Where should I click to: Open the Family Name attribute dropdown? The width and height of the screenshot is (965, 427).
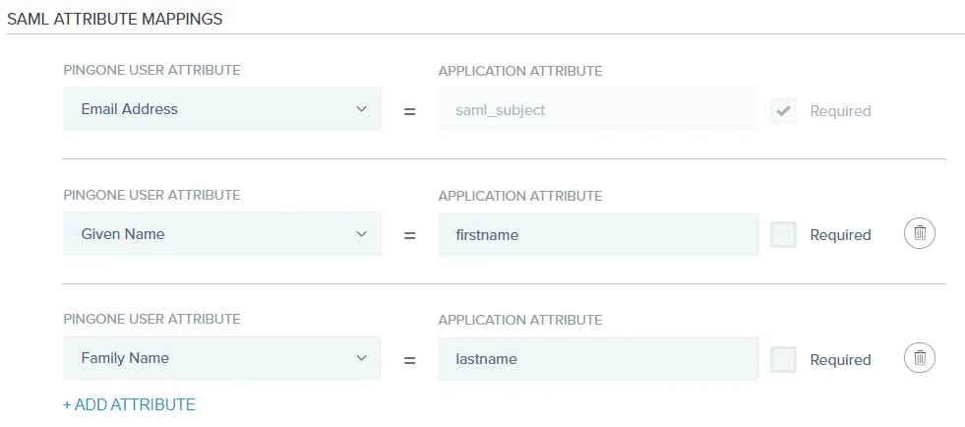point(222,358)
